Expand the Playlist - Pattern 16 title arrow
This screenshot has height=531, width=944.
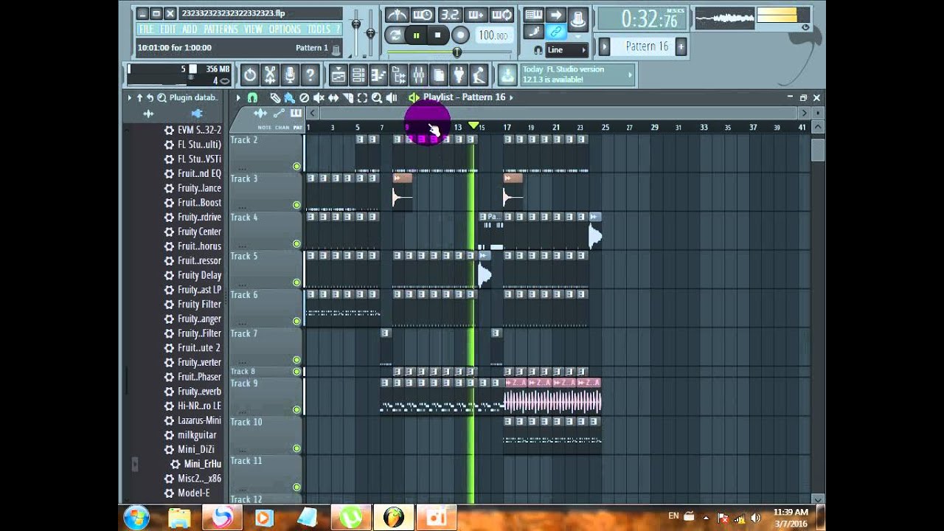511,97
